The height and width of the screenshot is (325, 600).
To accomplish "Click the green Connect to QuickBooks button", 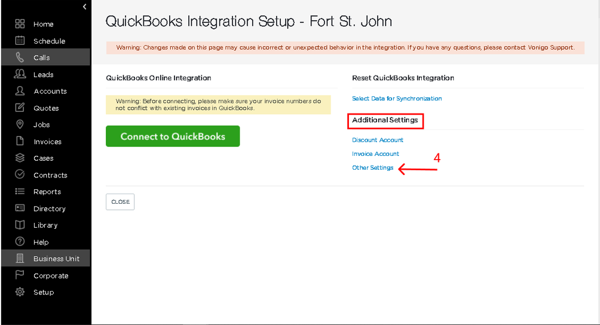I will (x=173, y=136).
